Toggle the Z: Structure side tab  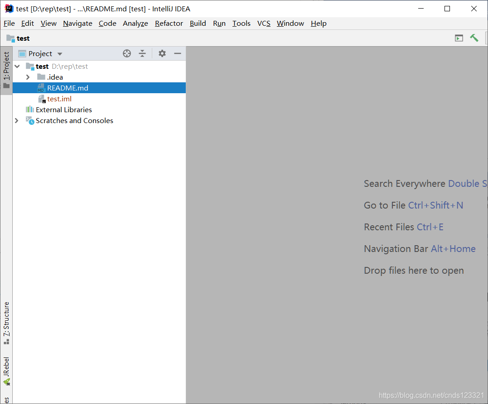coord(6,323)
